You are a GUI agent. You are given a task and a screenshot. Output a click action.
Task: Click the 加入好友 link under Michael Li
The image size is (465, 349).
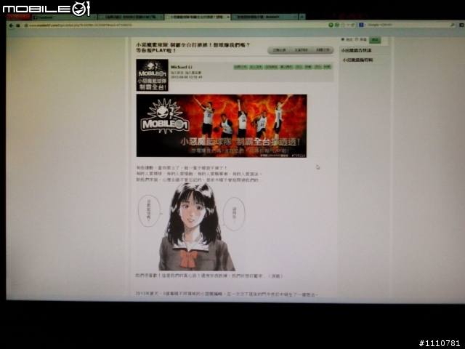[x=177, y=73]
